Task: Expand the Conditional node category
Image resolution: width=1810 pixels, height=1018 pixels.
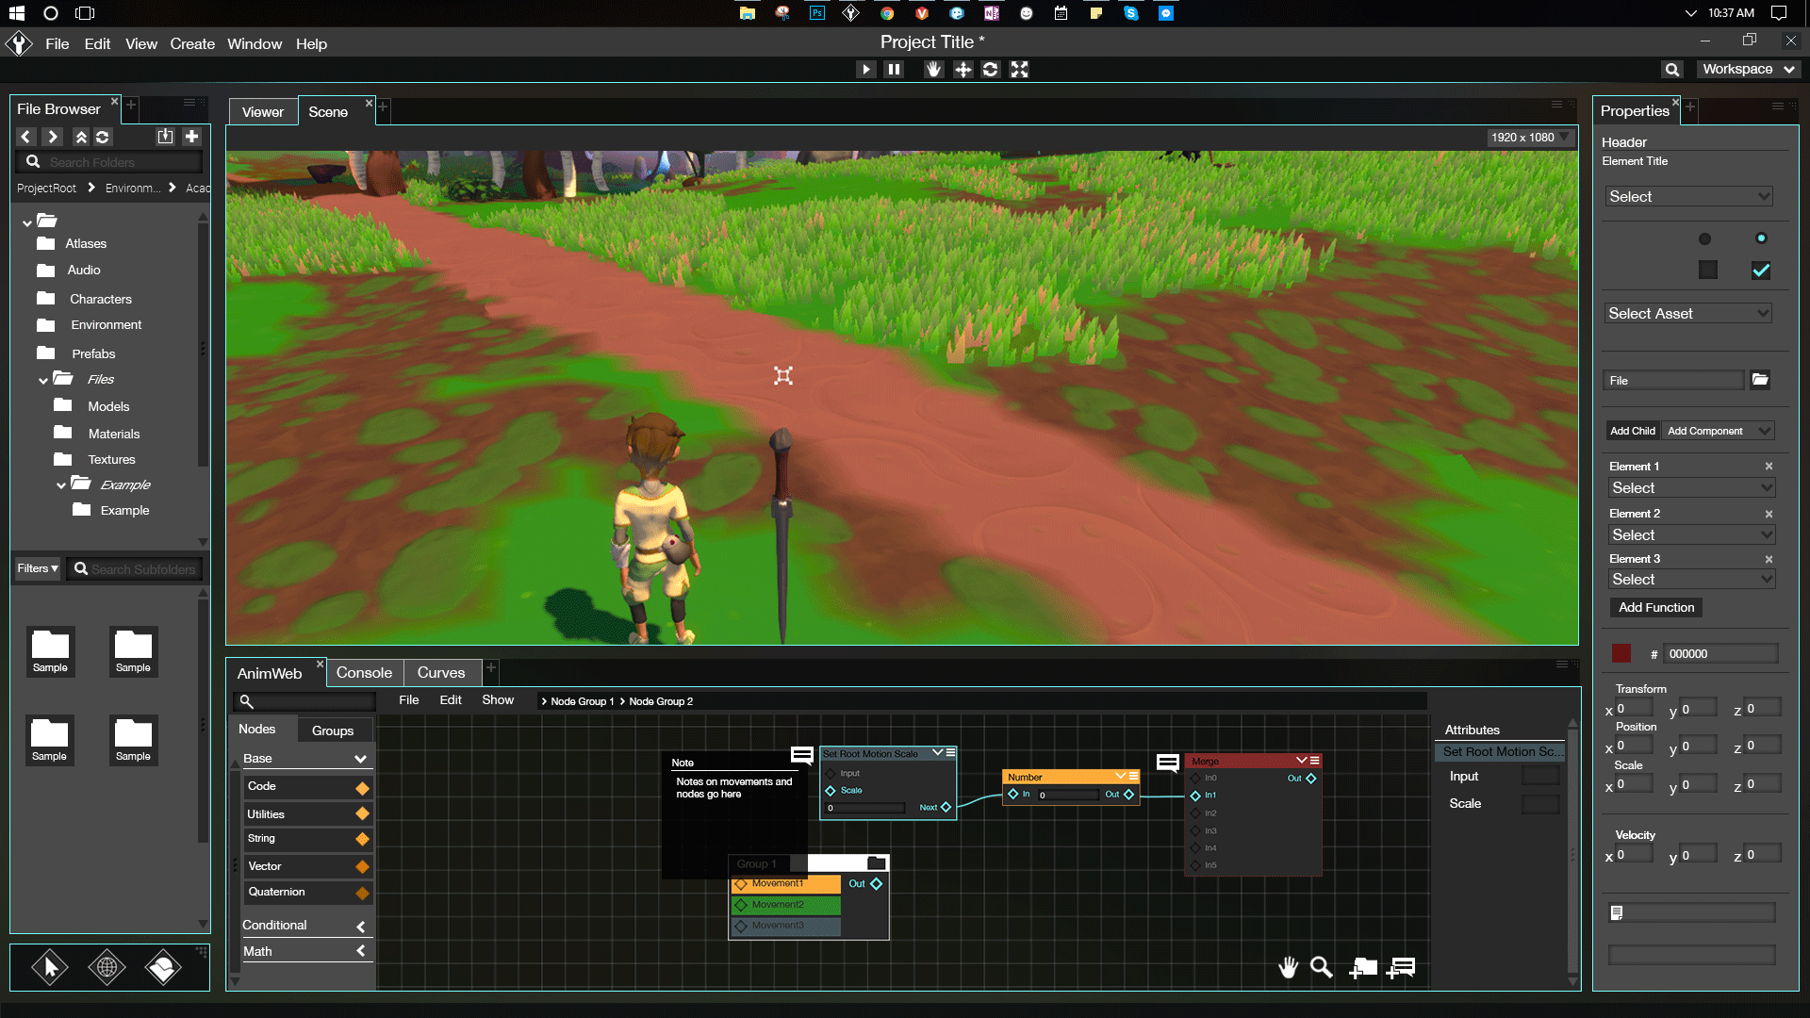Action: pos(360,926)
